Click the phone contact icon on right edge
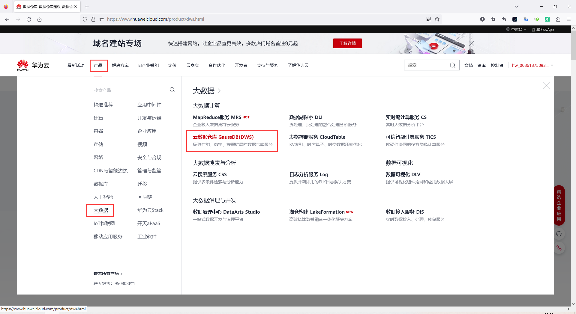The image size is (576, 314). 559,248
